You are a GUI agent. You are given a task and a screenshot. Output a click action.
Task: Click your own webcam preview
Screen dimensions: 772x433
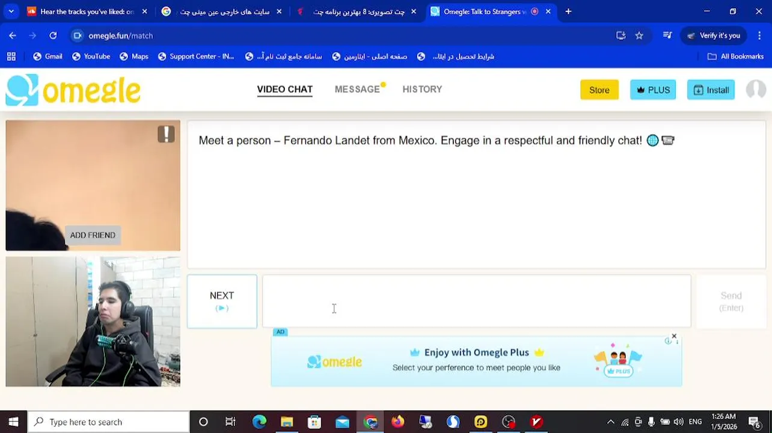(x=93, y=322)
